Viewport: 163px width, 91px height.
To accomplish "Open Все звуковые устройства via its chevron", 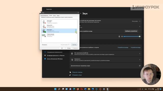I will (x=140, y=54).
